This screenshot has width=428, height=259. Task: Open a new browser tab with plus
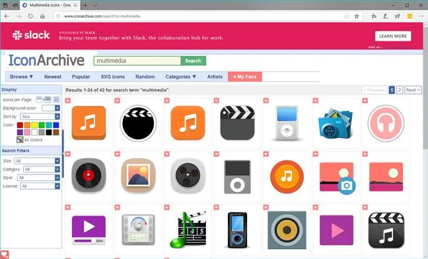[x=85, y=5]
